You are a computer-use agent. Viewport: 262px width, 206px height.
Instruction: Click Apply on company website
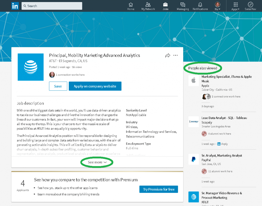(95, 86)
